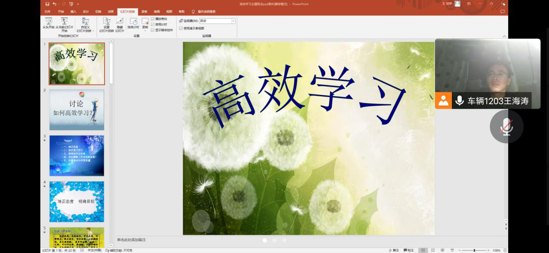Switch to the Design (设计) tab
This screenshot has height=253, width=549.
[x=85, y=12]
